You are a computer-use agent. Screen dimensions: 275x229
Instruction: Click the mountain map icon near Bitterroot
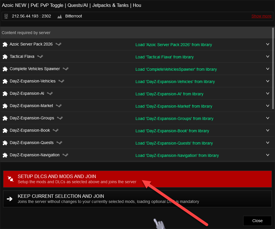[60, 17]
